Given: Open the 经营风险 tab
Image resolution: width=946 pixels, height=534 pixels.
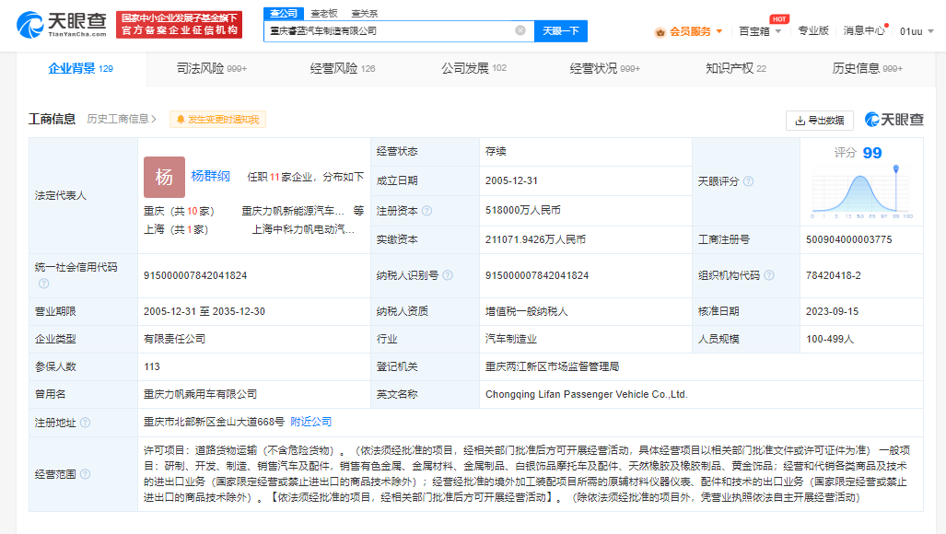Looking at the screenshot, I should 343,69.
